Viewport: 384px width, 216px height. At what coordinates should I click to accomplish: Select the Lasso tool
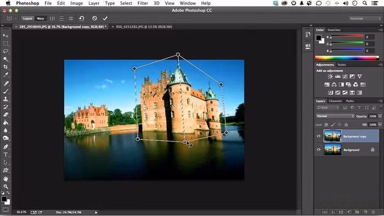[5, 51]
